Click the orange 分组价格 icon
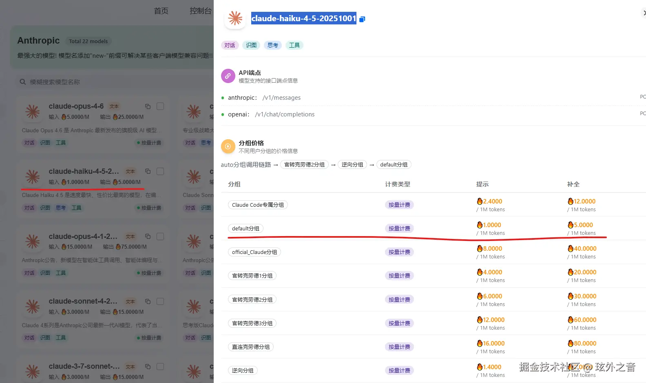This screenshot has height=383, width=646. (x=228, y=147)
